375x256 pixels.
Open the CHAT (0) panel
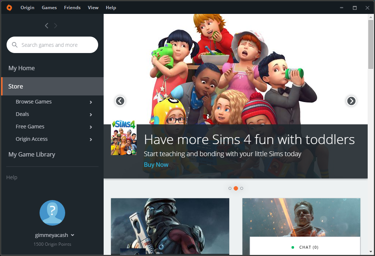[x=305, y=246]
